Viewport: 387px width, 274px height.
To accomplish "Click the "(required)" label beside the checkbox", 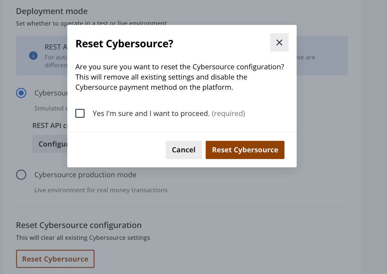I will pos(228,113).
